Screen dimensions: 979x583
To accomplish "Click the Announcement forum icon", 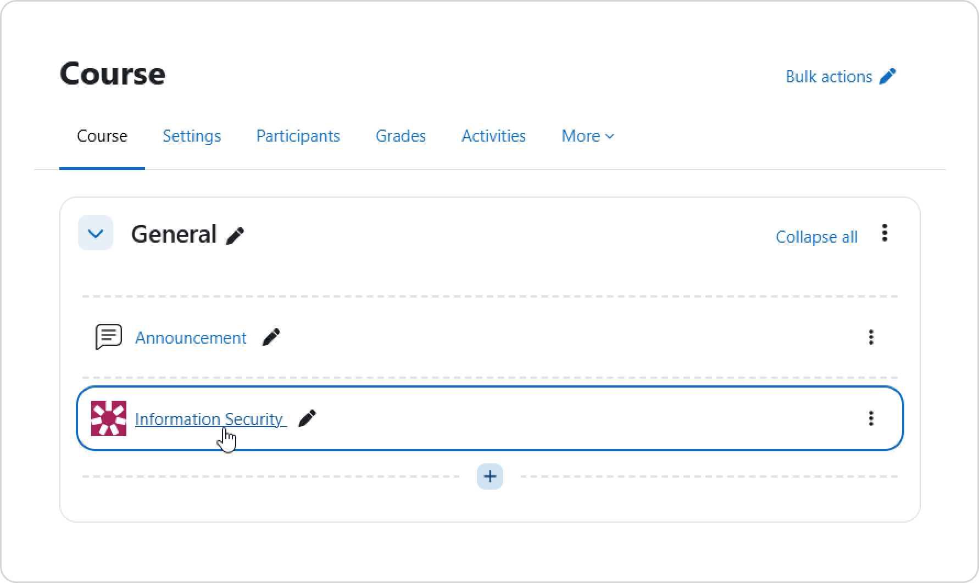I will pos(109,337).
